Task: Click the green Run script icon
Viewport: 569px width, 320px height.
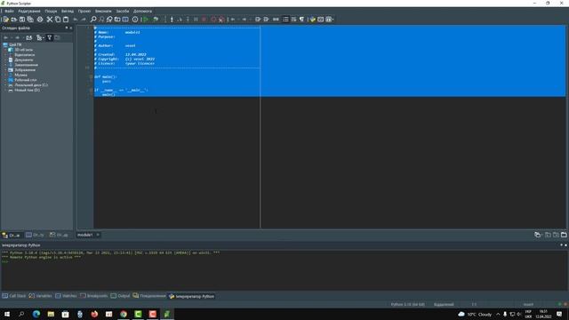Action: pyautogui.click(x=146, y=20)
